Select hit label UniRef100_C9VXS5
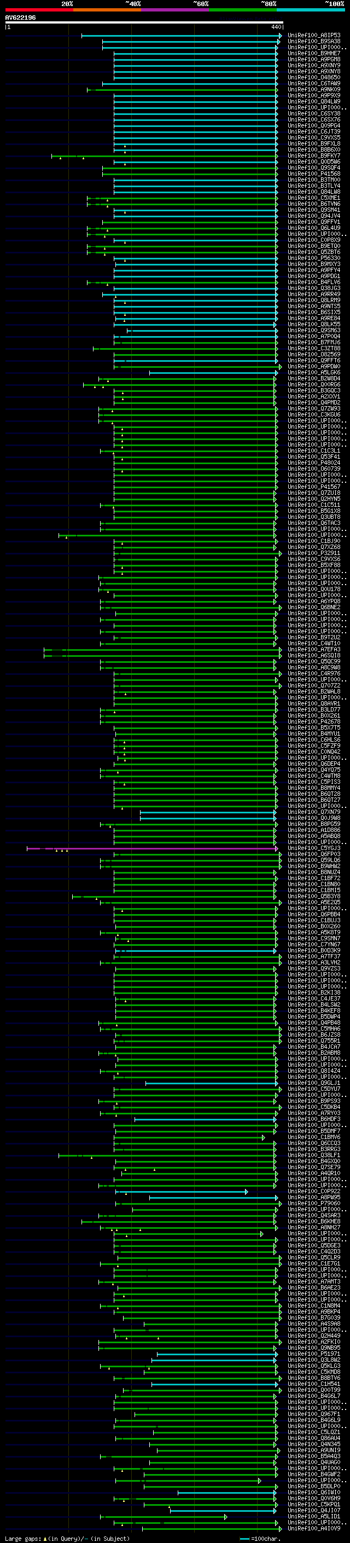The image size is (350, 1543). point(314,138)
